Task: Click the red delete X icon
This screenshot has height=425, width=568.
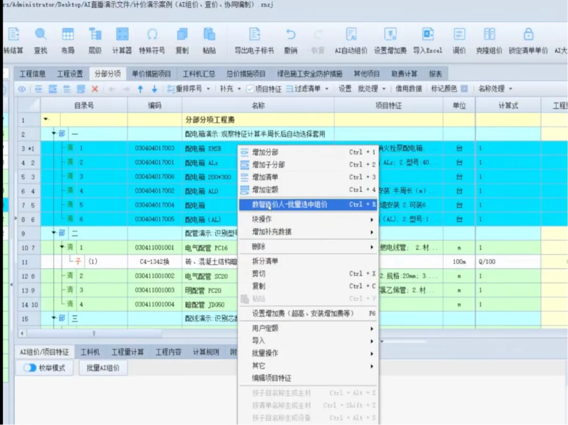Action: (95, 89)
